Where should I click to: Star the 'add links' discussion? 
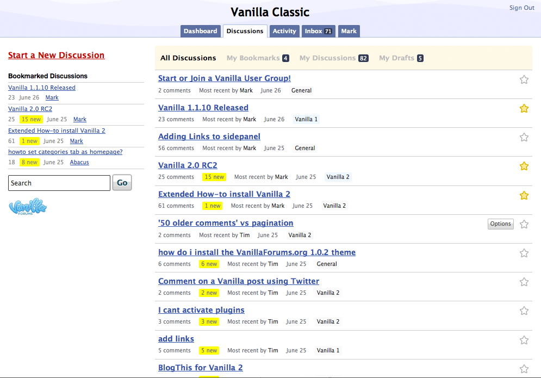(524, 339)
